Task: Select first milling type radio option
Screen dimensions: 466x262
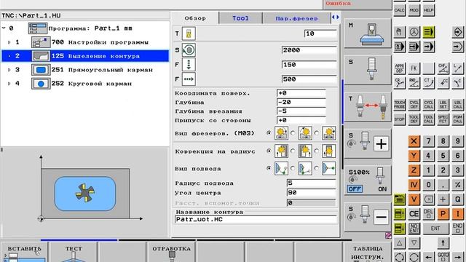Action: [269, 133]
